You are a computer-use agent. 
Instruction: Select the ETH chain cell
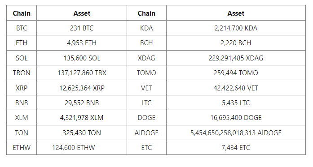tap(22, 43)
